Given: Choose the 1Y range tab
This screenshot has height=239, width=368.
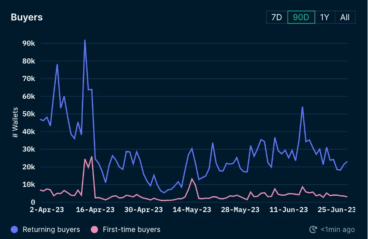Looking at the screenshot, I should 325,17.
